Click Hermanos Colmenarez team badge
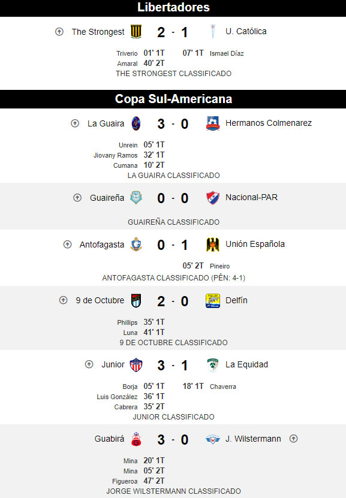The height and width of the screenshot is (498, 346). click(x=213, y=123)
